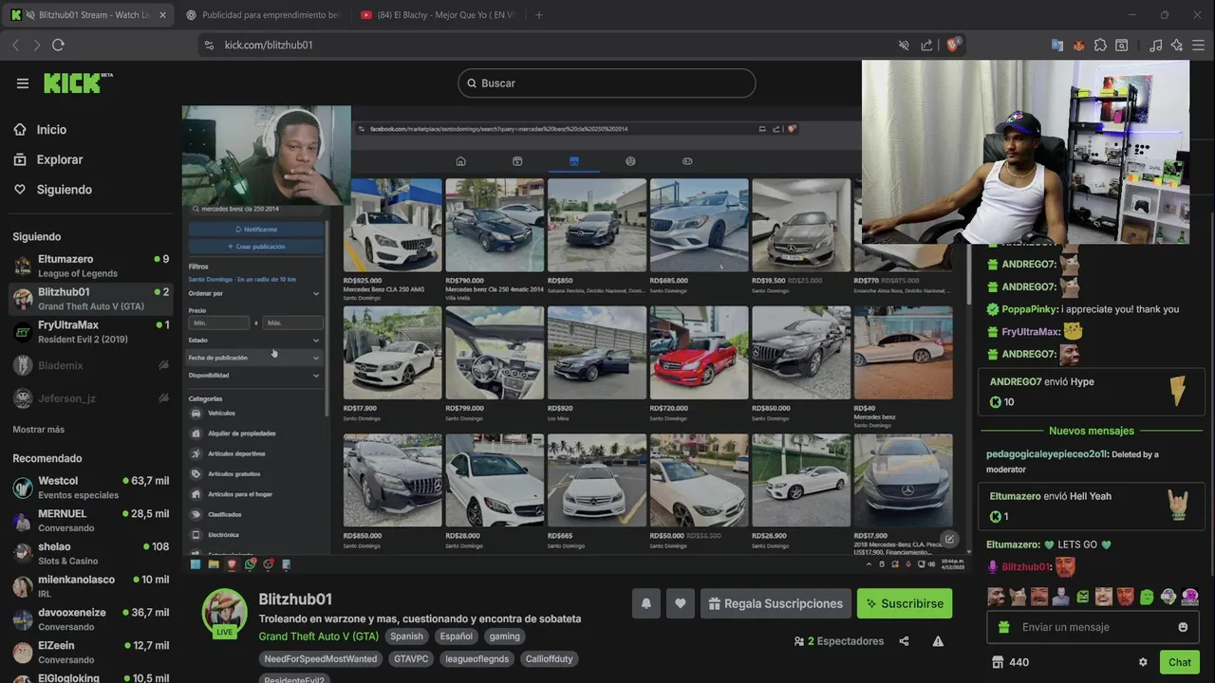The width and height of the screenshot is (1215, 683).
Task: Open the MetaMask fox extension
Action: pos(1078,45)
